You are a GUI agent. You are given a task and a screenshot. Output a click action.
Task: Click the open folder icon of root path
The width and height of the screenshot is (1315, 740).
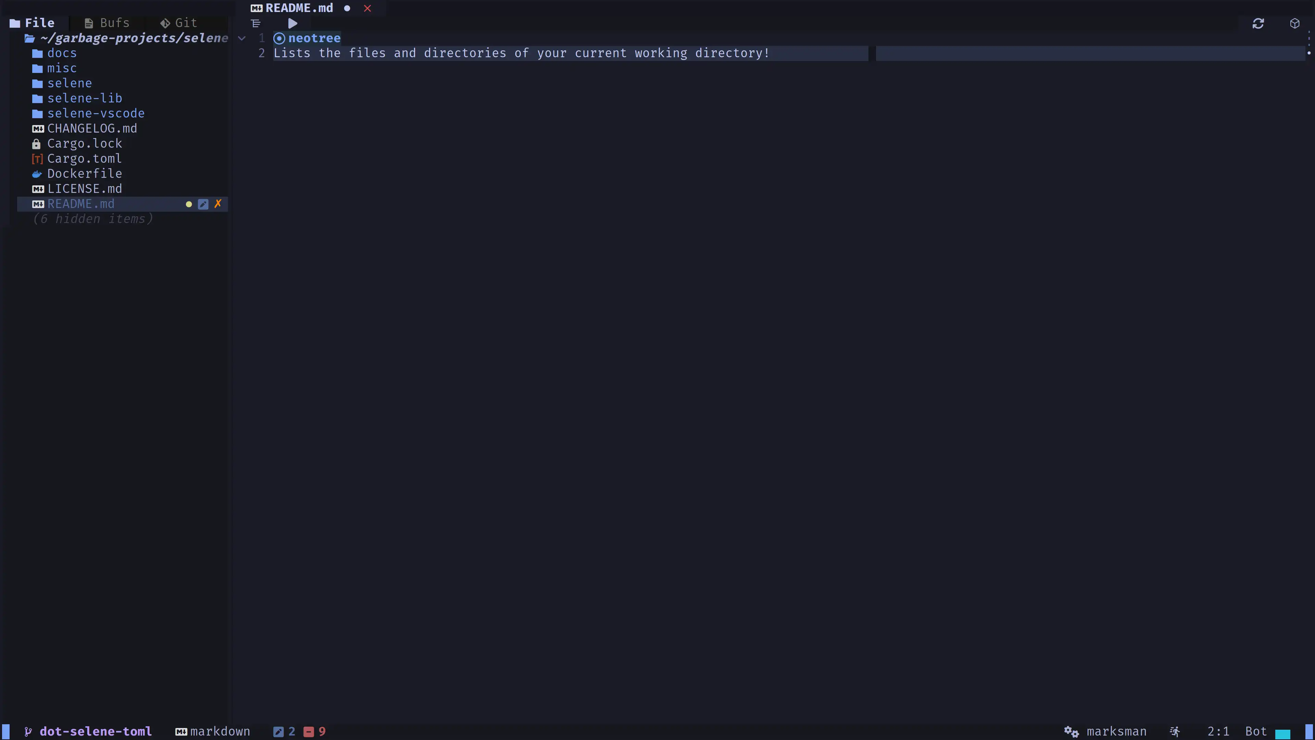click(29, 38)
